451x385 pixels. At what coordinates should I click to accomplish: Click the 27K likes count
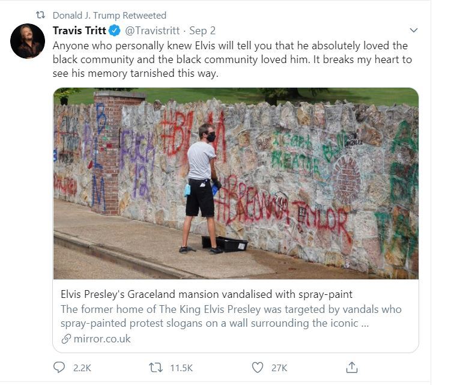point(279,368)
